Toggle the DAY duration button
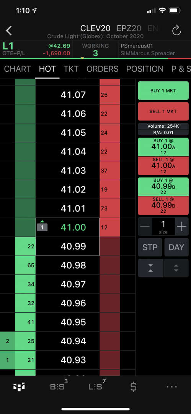This screenshot has width=191, height=414. (x=176, y=247)
